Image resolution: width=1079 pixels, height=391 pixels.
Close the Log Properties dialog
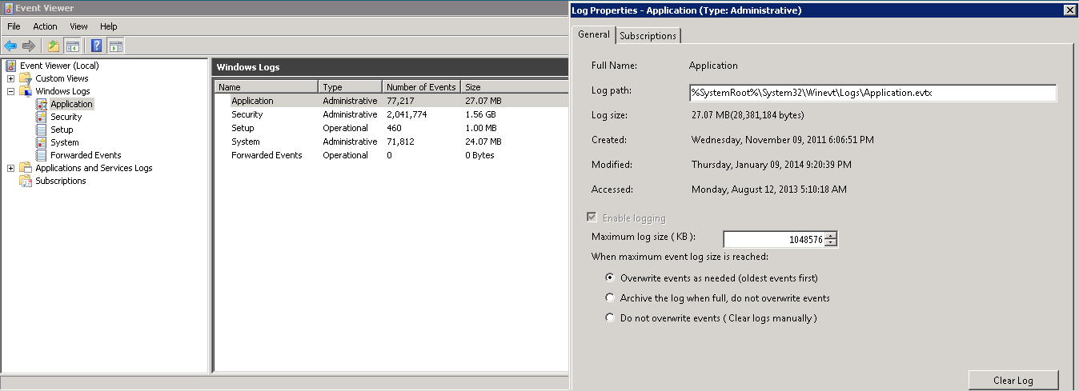pyautogui.click(x=1069, y=10)
